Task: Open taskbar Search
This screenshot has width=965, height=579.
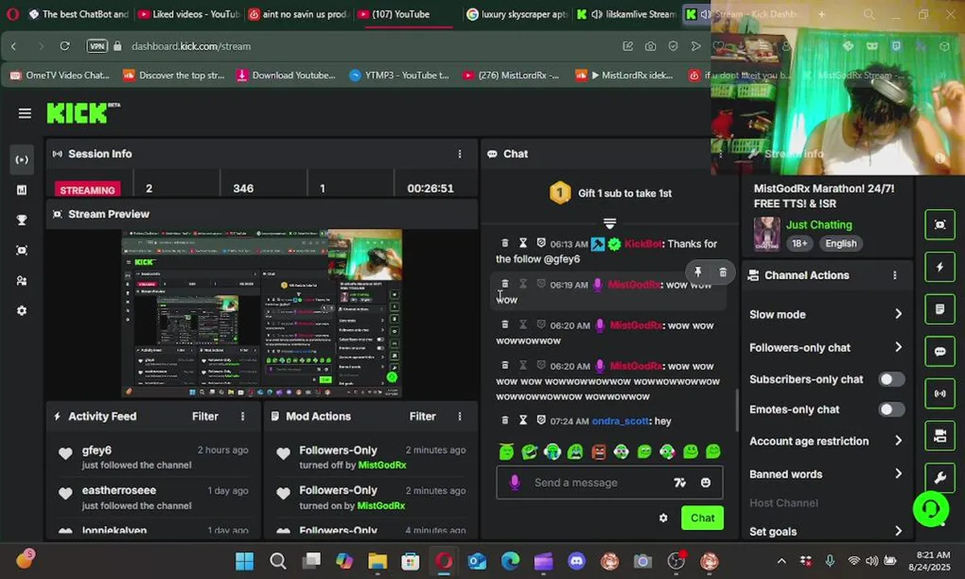Action: (x=277, y=561)
